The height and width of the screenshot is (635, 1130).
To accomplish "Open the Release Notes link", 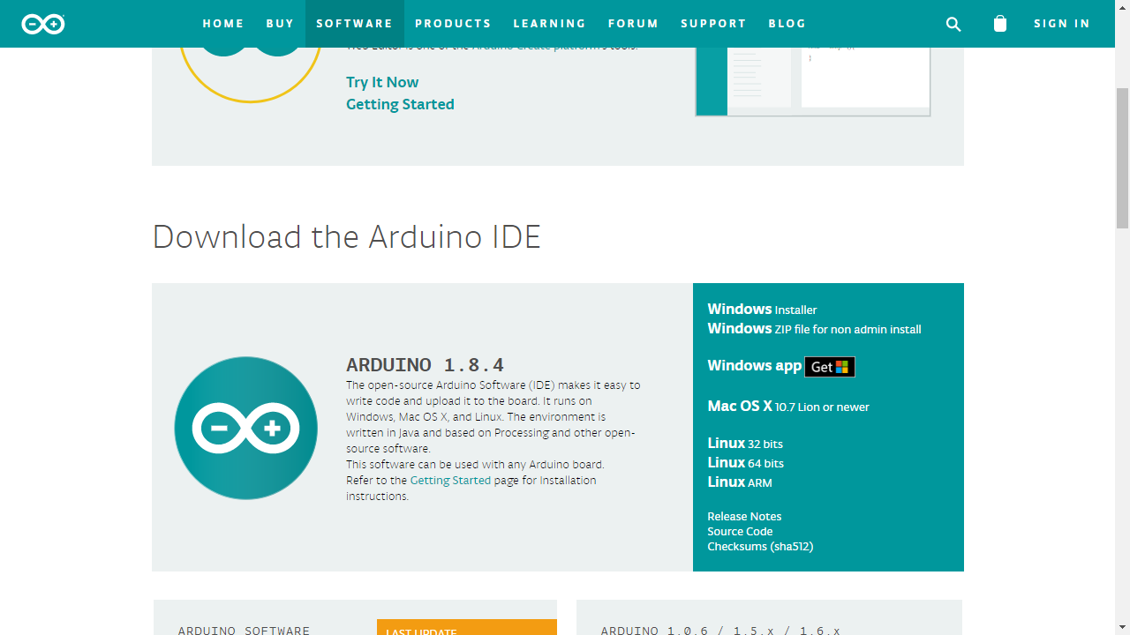I will tap(744, 516).
